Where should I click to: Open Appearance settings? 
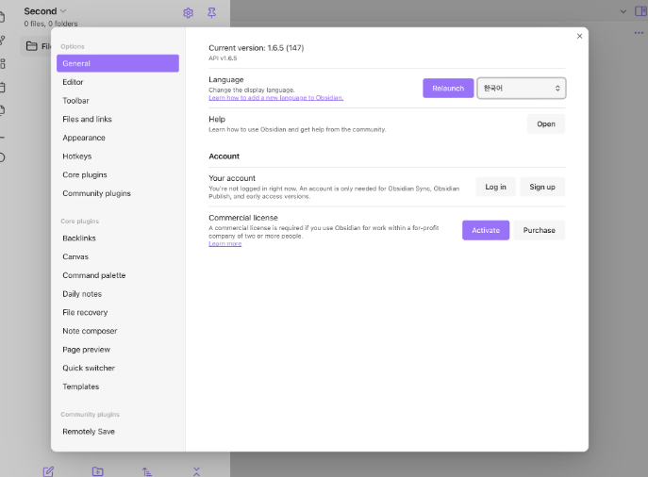point(118,138)
